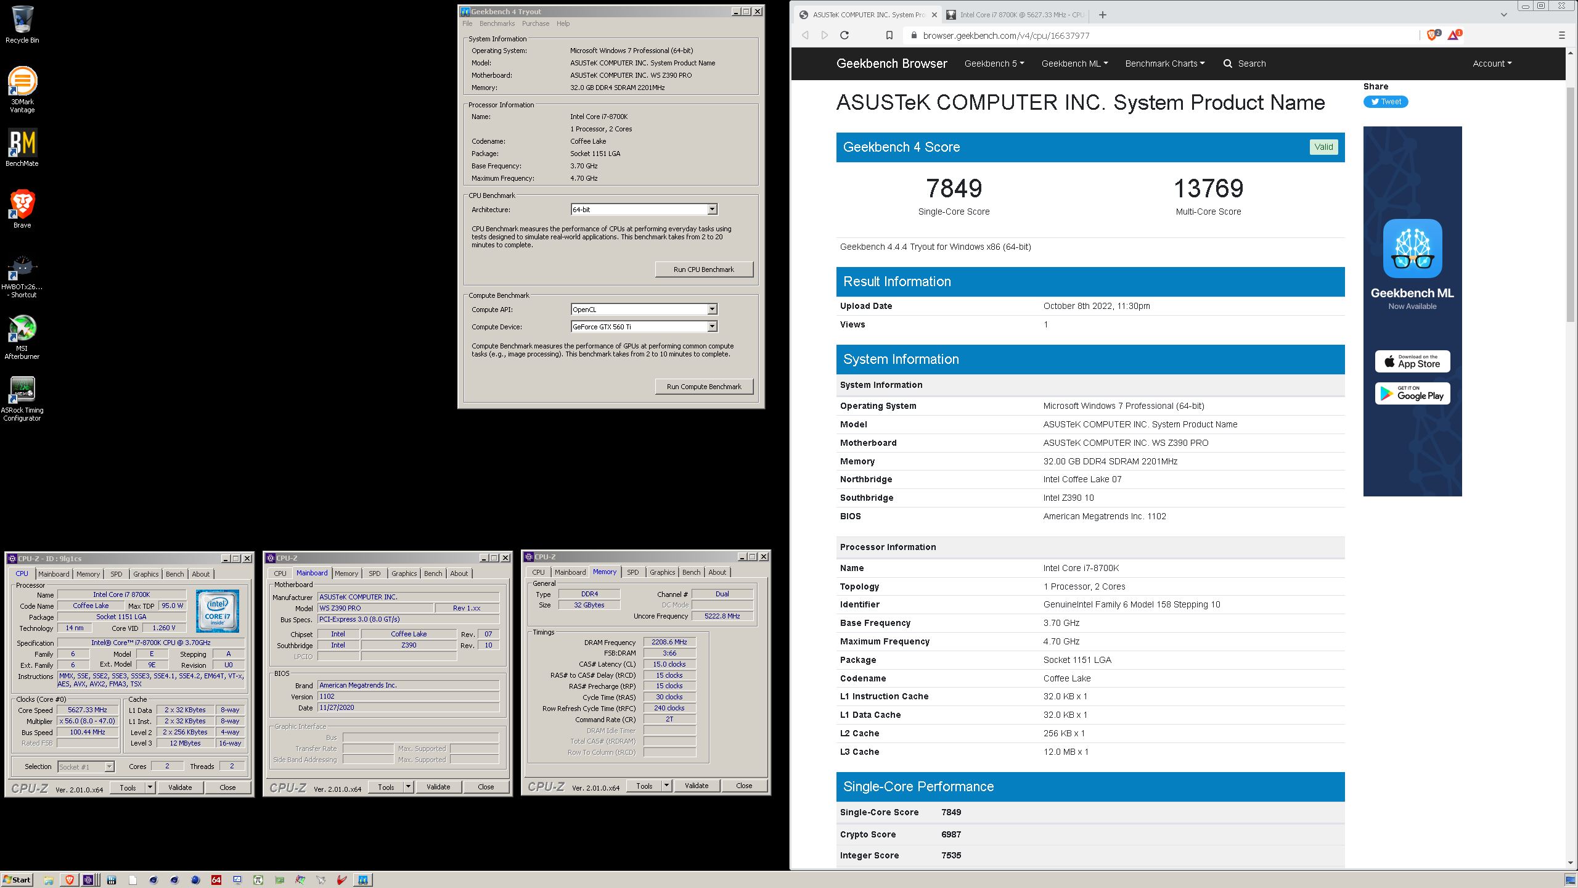
Task: Switch to the Bench tab in the CPU-Z CPU window
Action: [175, 574]
